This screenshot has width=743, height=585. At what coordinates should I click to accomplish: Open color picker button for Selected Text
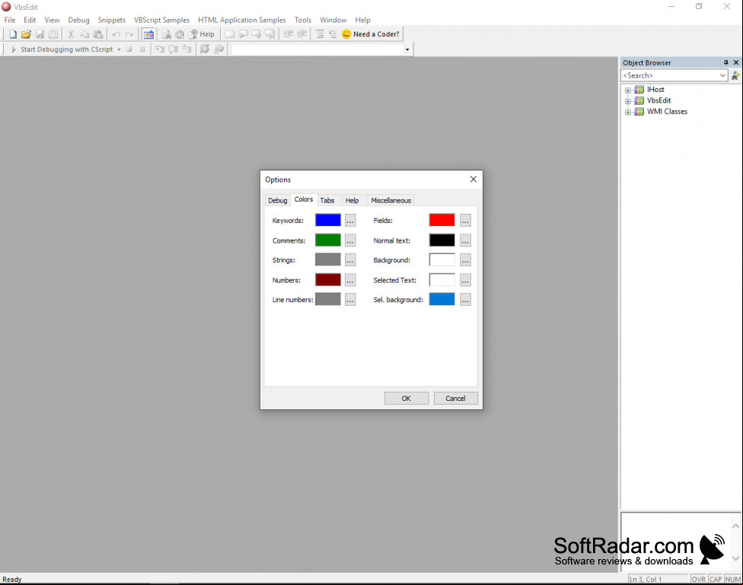point(465,280)
